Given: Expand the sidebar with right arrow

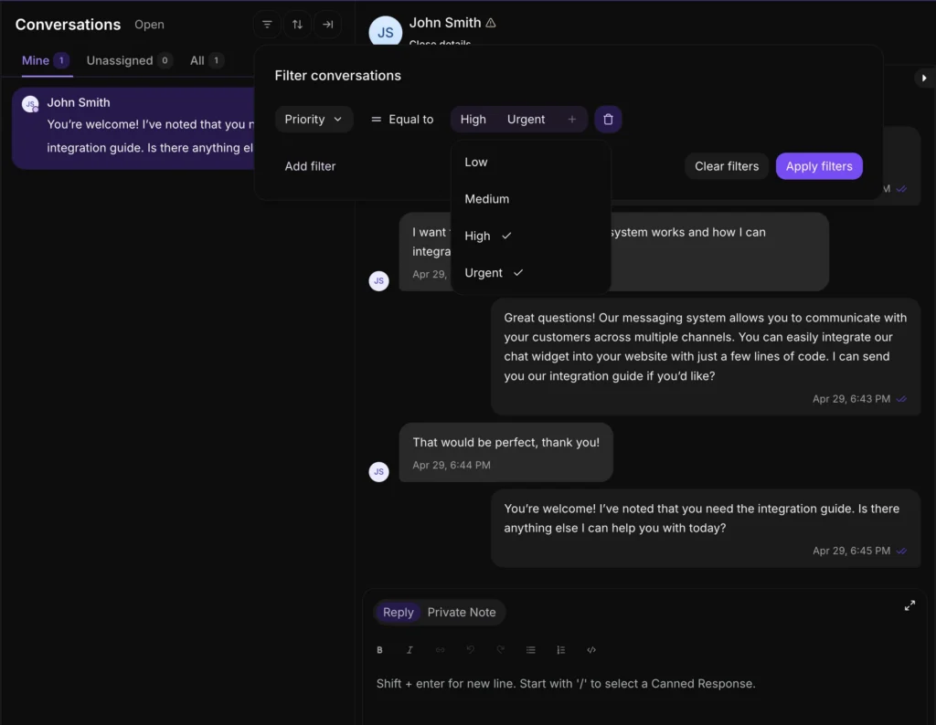Looking at the screenshot, I should 924,79.
